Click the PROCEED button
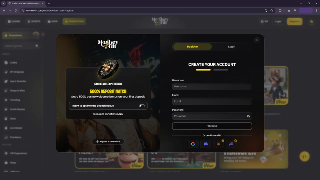Viewport: 320px width, 180px height. (212, 126)
